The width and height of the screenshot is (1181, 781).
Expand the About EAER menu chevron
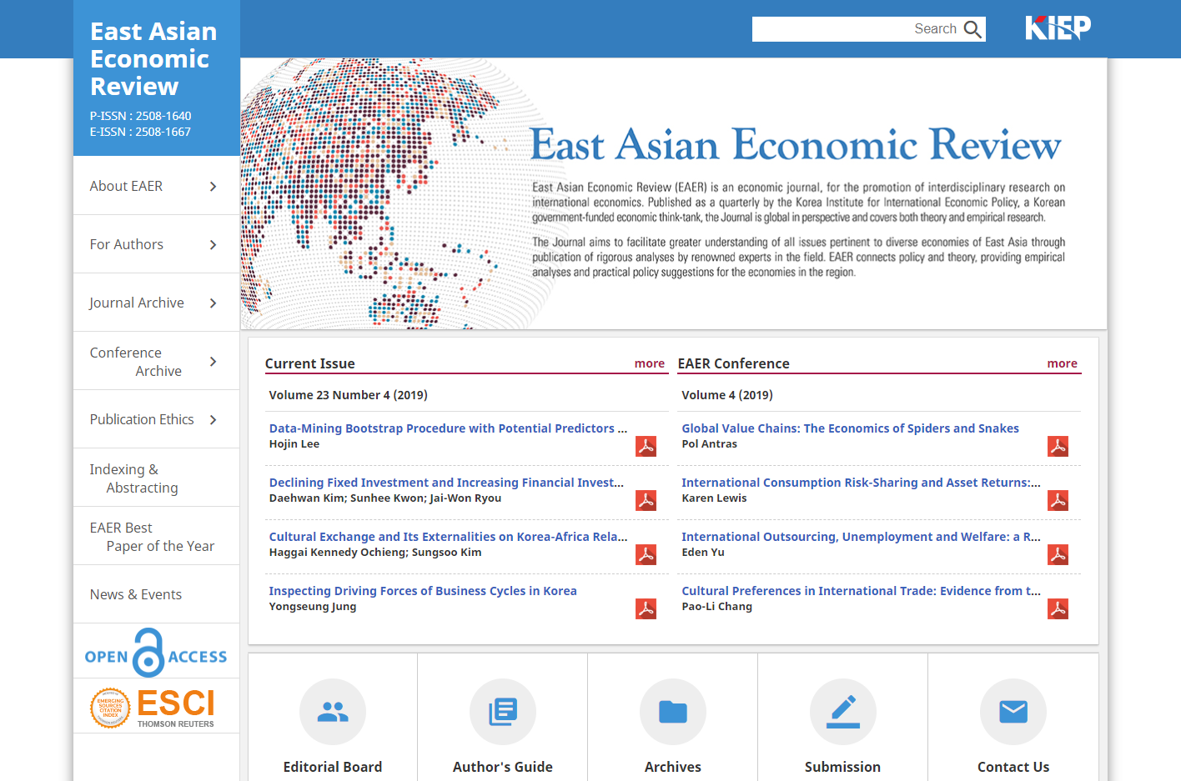(213, 187)
